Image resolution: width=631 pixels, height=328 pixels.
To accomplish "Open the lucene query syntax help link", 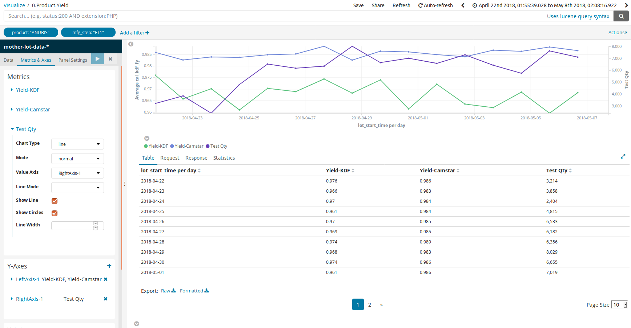I will (578, 16).
